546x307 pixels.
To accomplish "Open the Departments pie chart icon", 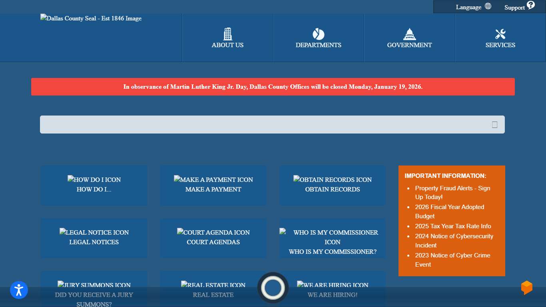I will pos(318,34).
